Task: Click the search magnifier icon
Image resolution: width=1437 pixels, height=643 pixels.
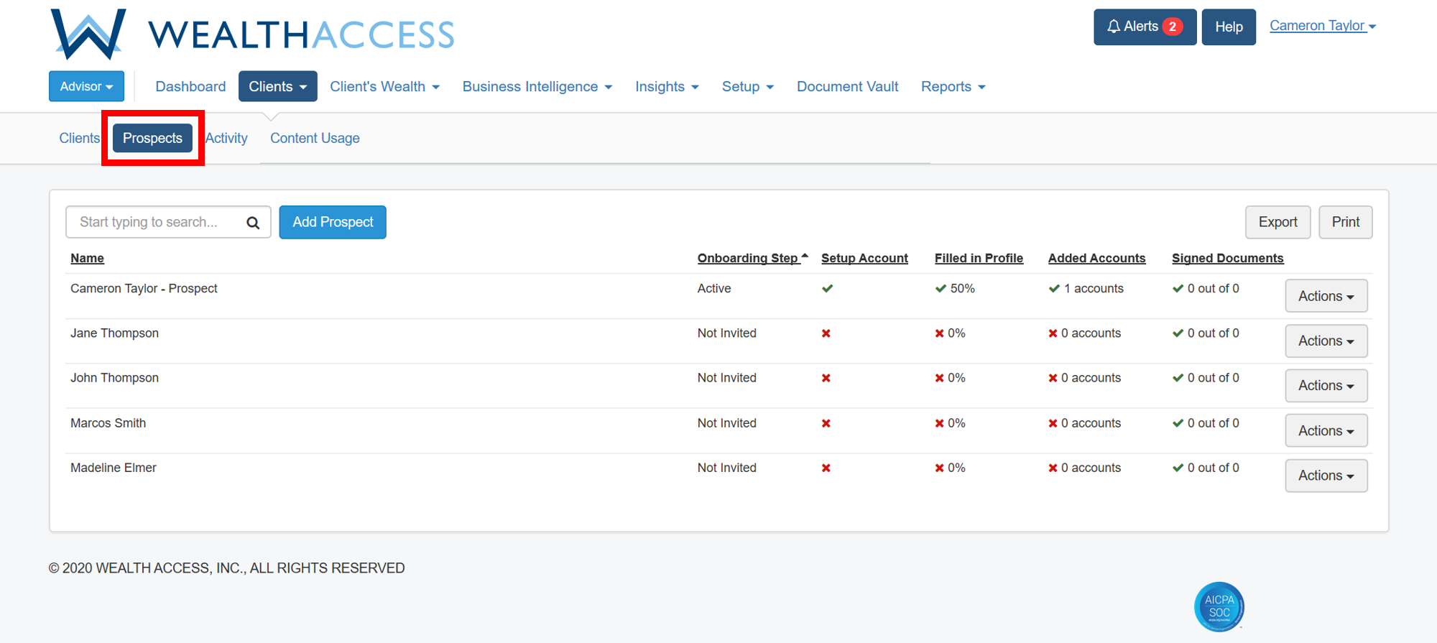Action: tap(253, 223)
